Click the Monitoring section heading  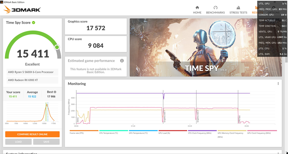[77, 84]
